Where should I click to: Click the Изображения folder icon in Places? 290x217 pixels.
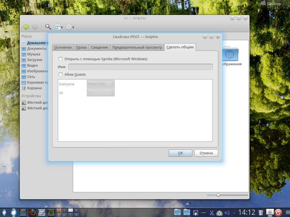pos(24,71)
